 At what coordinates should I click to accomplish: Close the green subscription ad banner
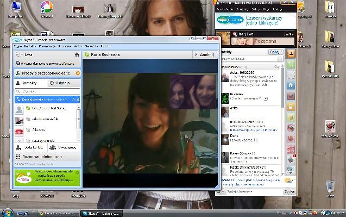coord(77,172)
